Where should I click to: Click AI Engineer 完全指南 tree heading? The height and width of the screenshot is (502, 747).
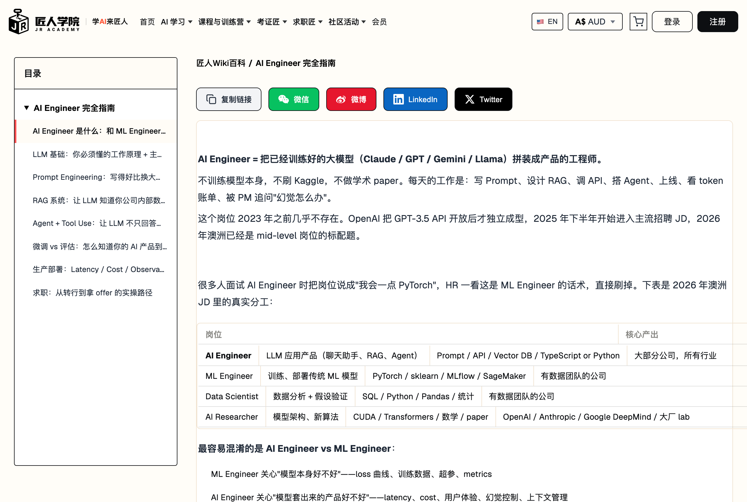click(x=74, y=108)
